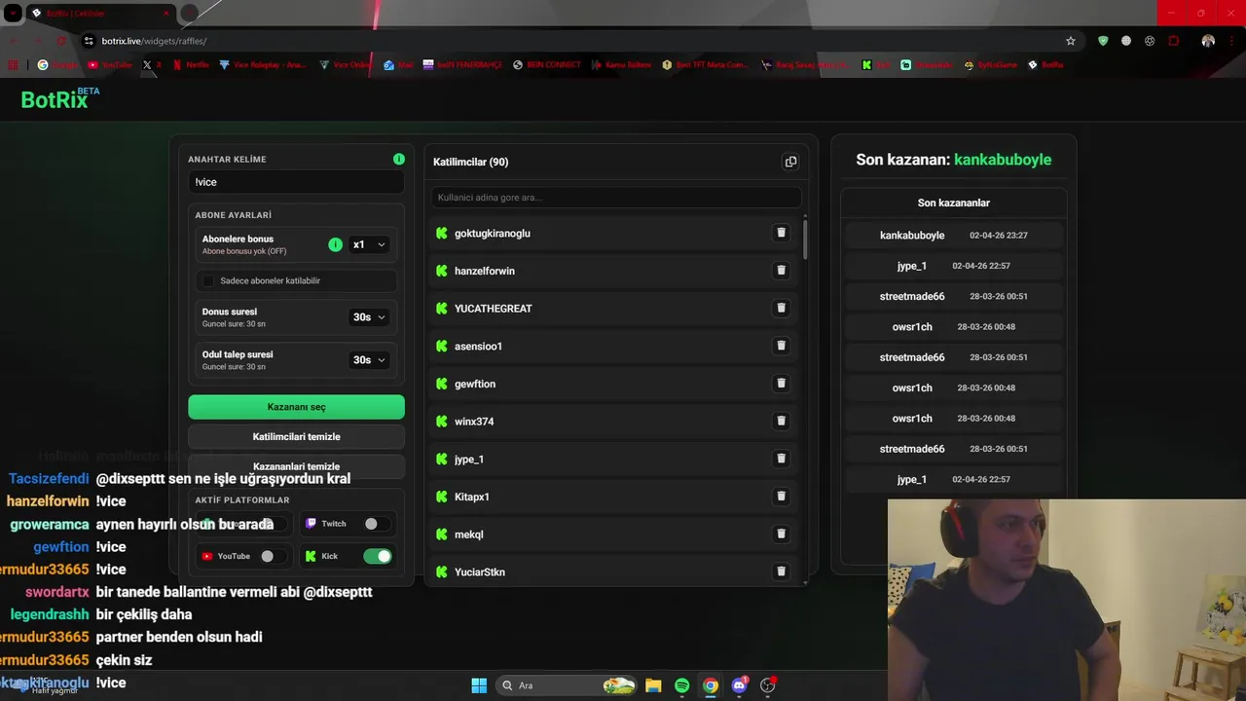Disable Kick platform toggle
Viewport: 1246px width, 701px height.
378,556
